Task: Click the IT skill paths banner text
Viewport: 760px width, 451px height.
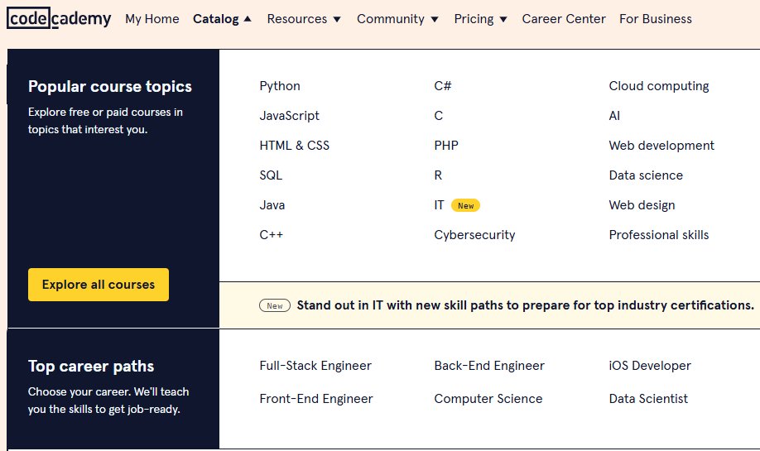Action: tap(526, 305)
